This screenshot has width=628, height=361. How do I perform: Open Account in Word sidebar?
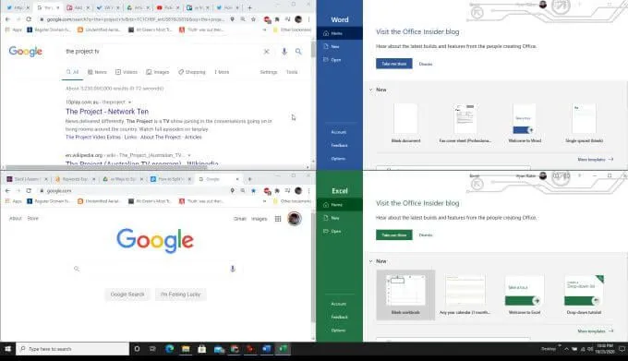339,132
